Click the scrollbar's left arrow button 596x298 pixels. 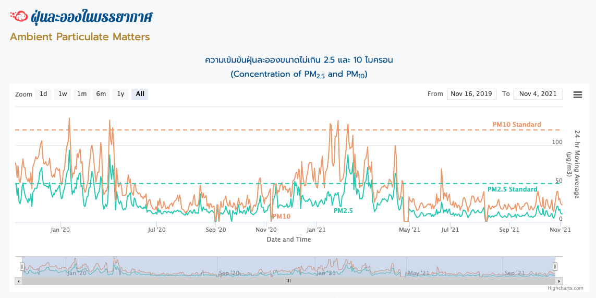click(x=19, y=281)
